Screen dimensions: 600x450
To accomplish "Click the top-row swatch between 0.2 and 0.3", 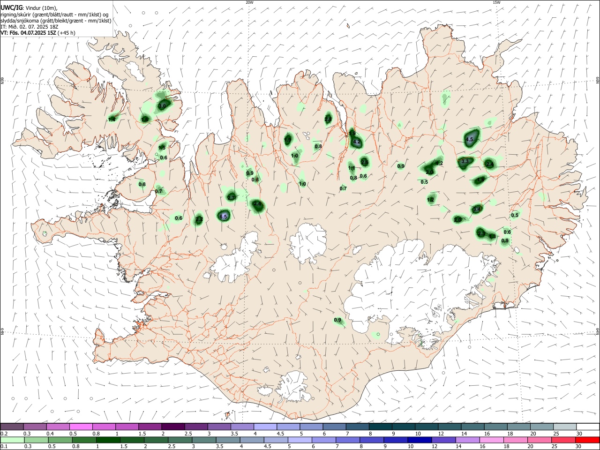I will 13,427.
